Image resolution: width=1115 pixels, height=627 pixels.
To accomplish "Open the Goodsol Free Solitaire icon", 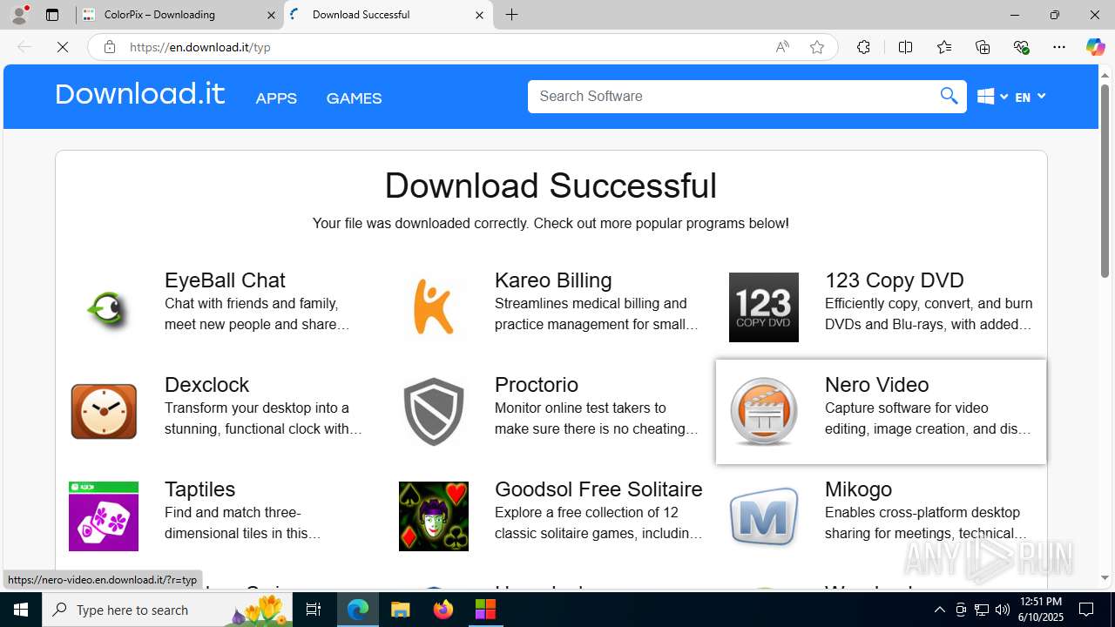I will 434,516.
